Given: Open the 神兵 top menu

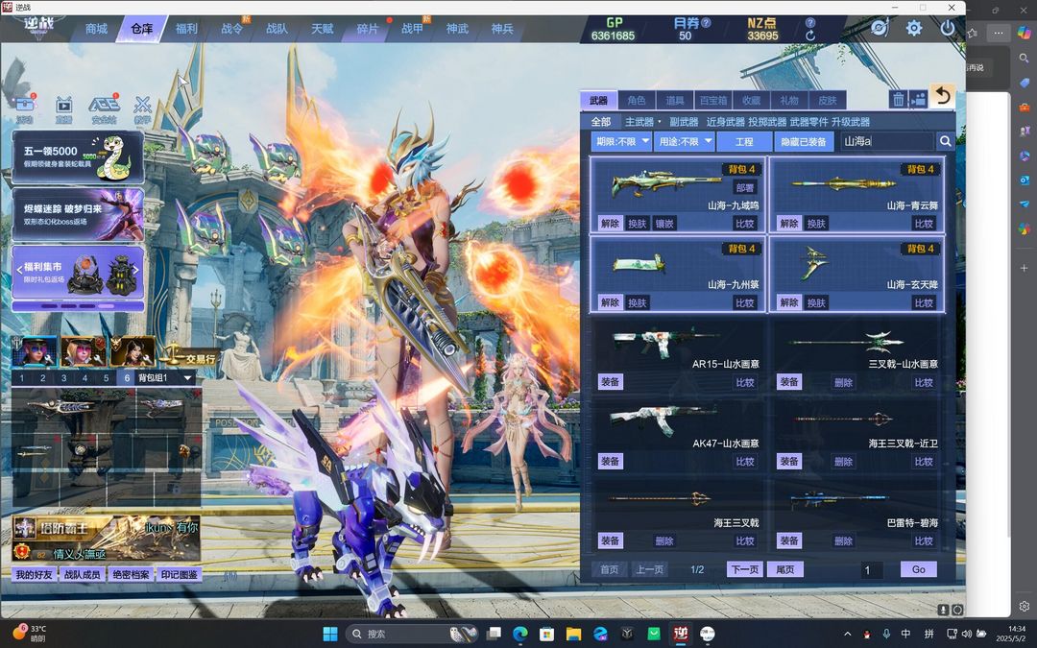Looking at the screenshot, I should [x=502, y=29].
